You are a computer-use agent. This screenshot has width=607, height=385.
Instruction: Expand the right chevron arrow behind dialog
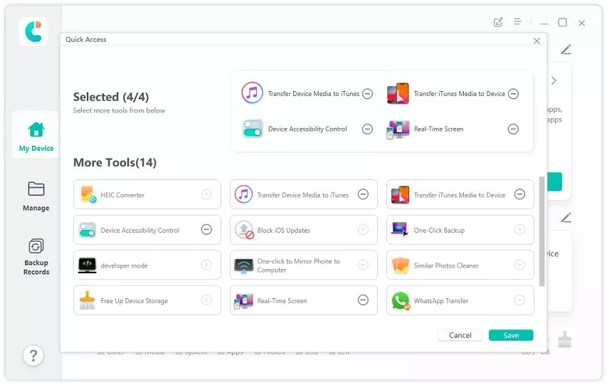pyautogui.click(x=554, y=81)
